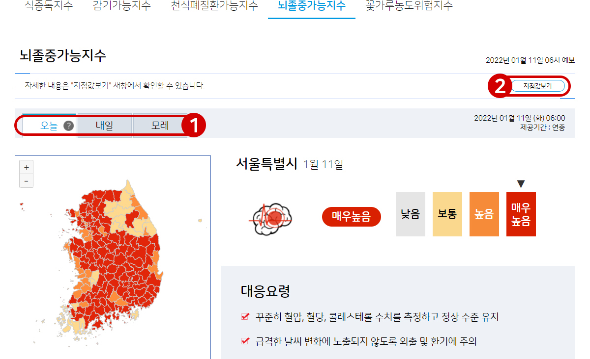Show tomorrow's forecast with 내일 tab
The width and height of the screenshot is (590, 359).
click(104, 126)
